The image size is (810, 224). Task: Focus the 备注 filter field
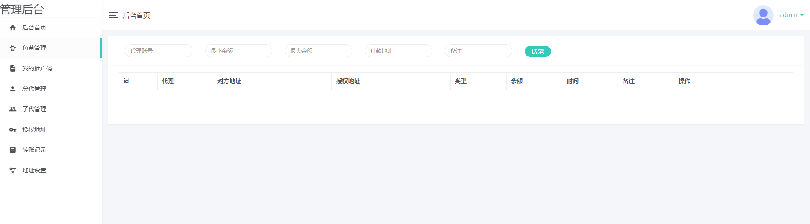(x=478, y=51)
